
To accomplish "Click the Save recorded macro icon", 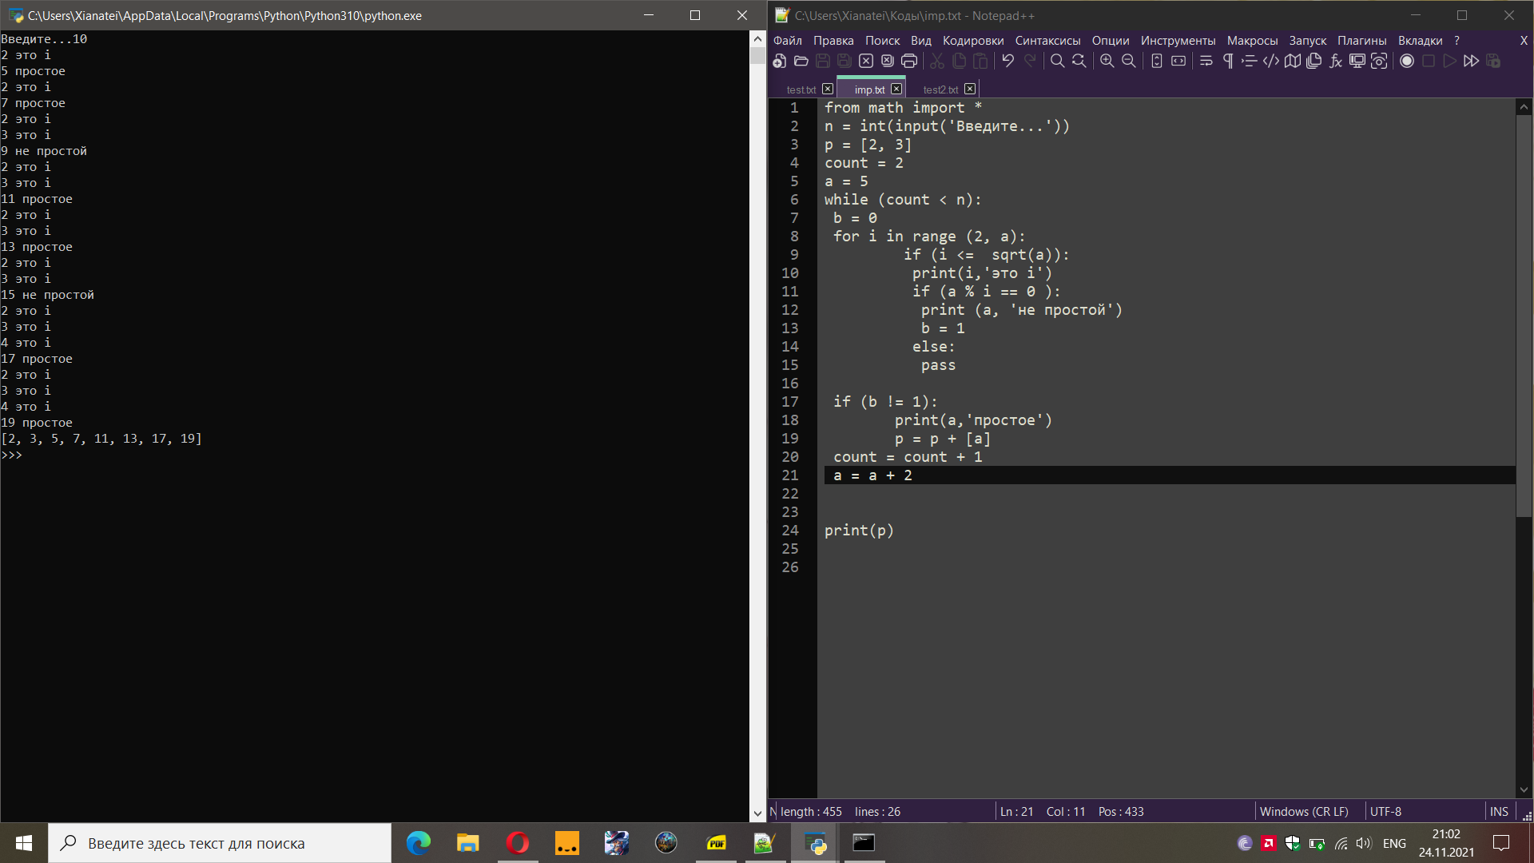I will tap(1493, 62).
